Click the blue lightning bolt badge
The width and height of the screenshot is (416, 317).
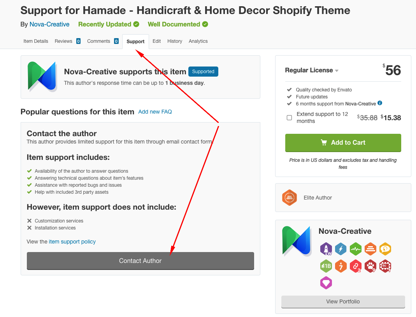pyautogui.click(x=341, y=249)
